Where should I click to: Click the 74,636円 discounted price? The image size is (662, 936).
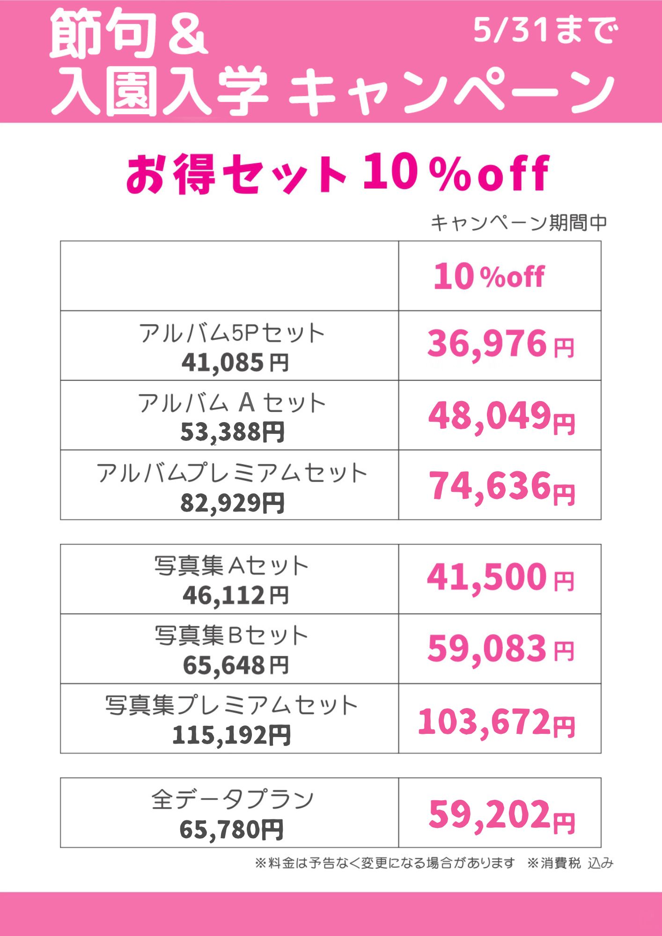(x=502, y=487)
